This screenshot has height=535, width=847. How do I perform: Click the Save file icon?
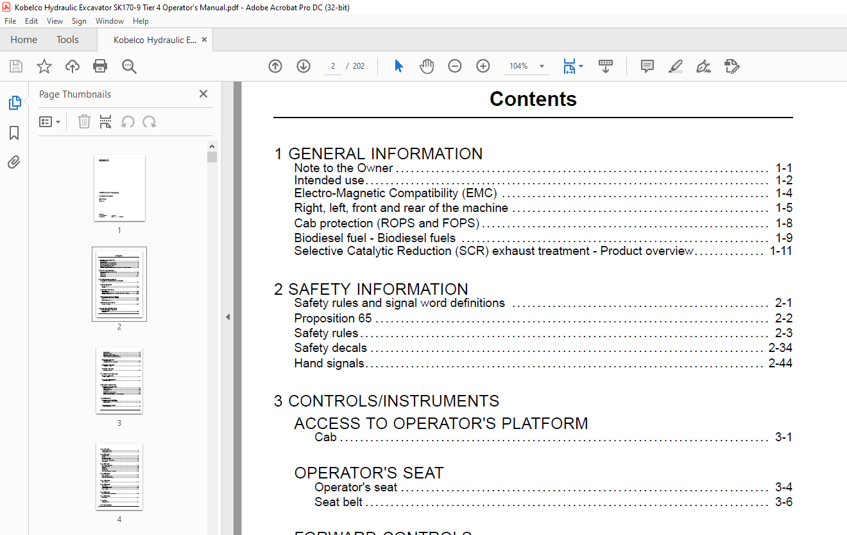click(16, 66)
